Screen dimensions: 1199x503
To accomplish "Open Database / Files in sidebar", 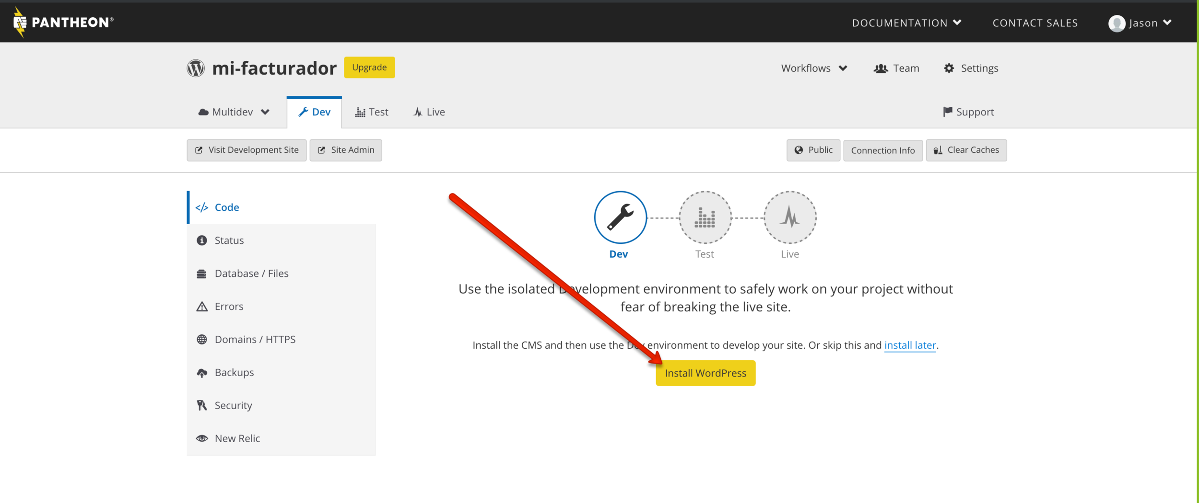I will (x=282, y=274).
